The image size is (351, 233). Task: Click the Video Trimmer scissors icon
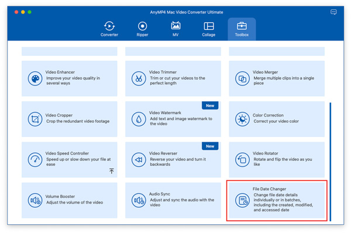(139, 78)
